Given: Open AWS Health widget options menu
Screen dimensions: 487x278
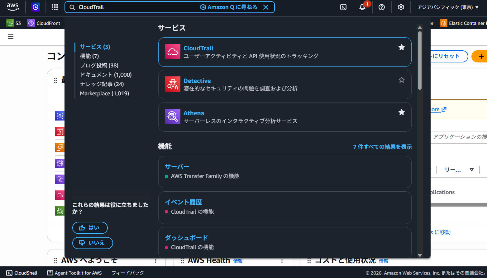Looking at the screenshot, I should coord(282,261).
